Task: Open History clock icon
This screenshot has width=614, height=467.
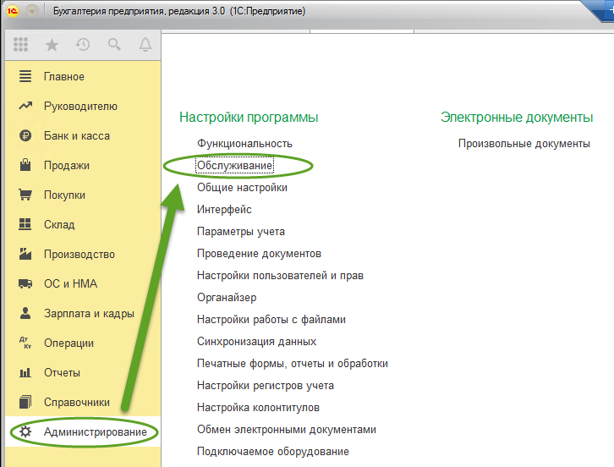Action: 83,45
